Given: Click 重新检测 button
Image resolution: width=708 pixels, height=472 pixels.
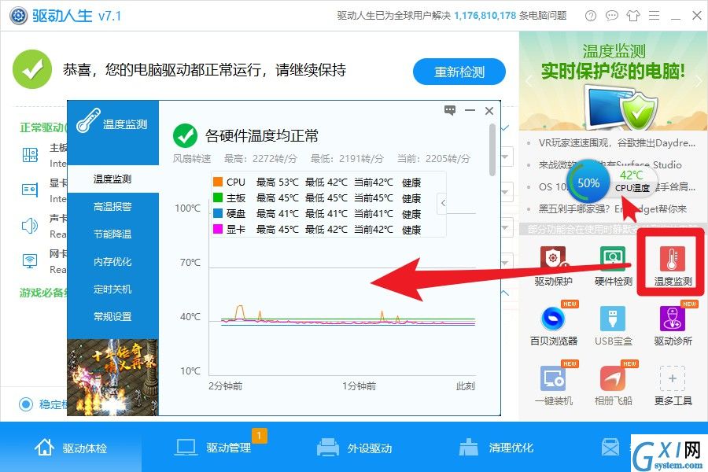Looking at the screenshot, I should [459, 72].
